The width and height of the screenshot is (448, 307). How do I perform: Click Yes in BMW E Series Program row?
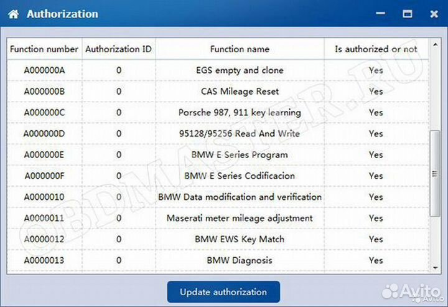376,155
